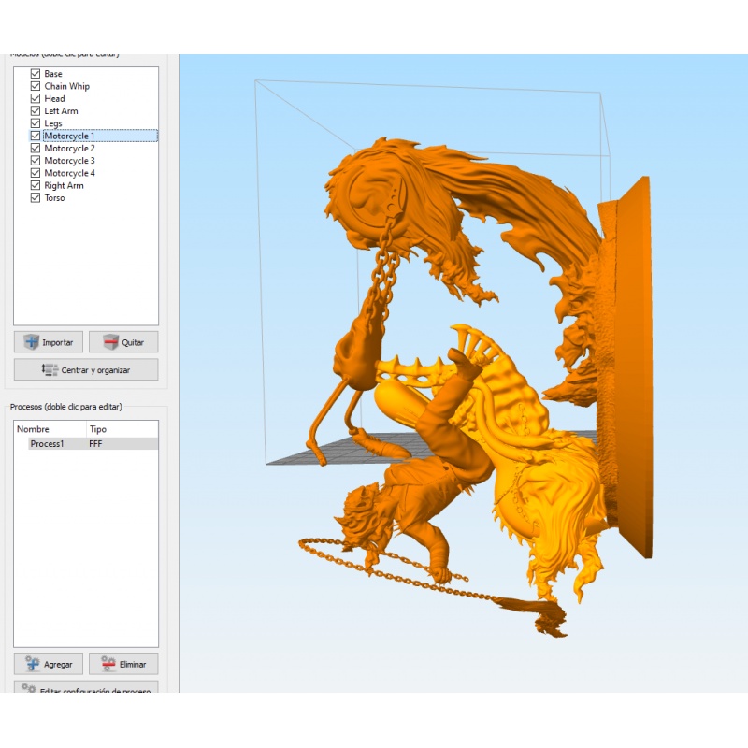Screen dimensions: 748x748
Task: Select the 'Left Arm' model name
Action: 61,110
